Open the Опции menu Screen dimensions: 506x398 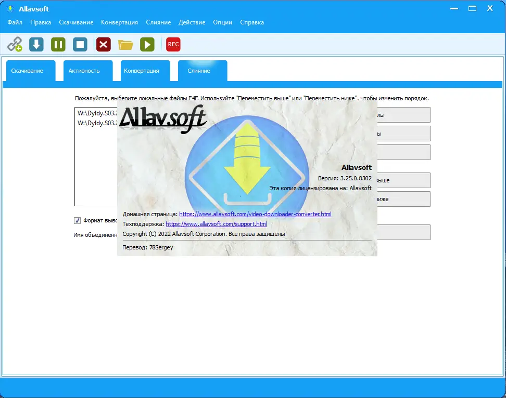222,22
